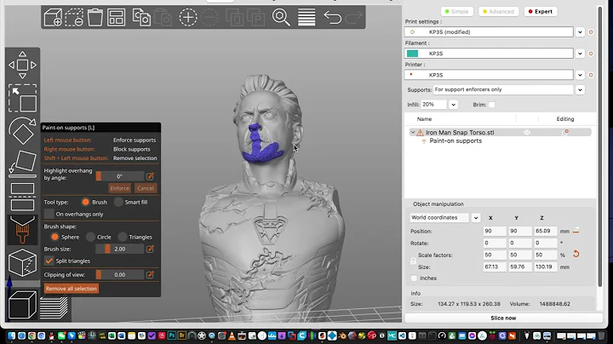Switch to sliced layers preview icon
613x344 pixels.
click(54, 307)
